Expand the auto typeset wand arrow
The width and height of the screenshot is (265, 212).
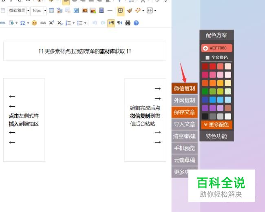click(143, 11)
